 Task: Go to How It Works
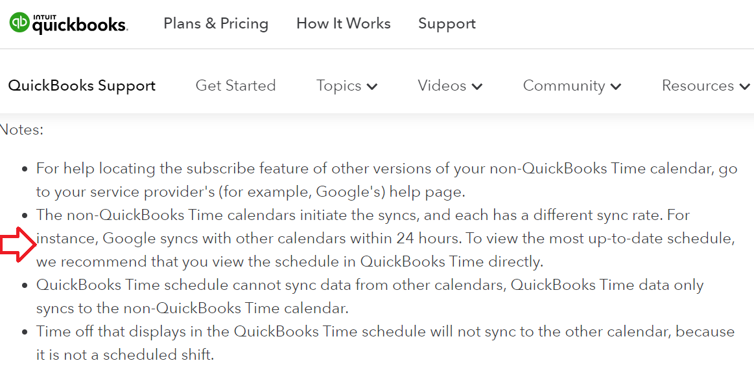click(x=343, y=24)
